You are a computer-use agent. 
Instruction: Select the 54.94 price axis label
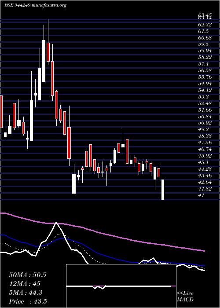(x=205, y=84)
